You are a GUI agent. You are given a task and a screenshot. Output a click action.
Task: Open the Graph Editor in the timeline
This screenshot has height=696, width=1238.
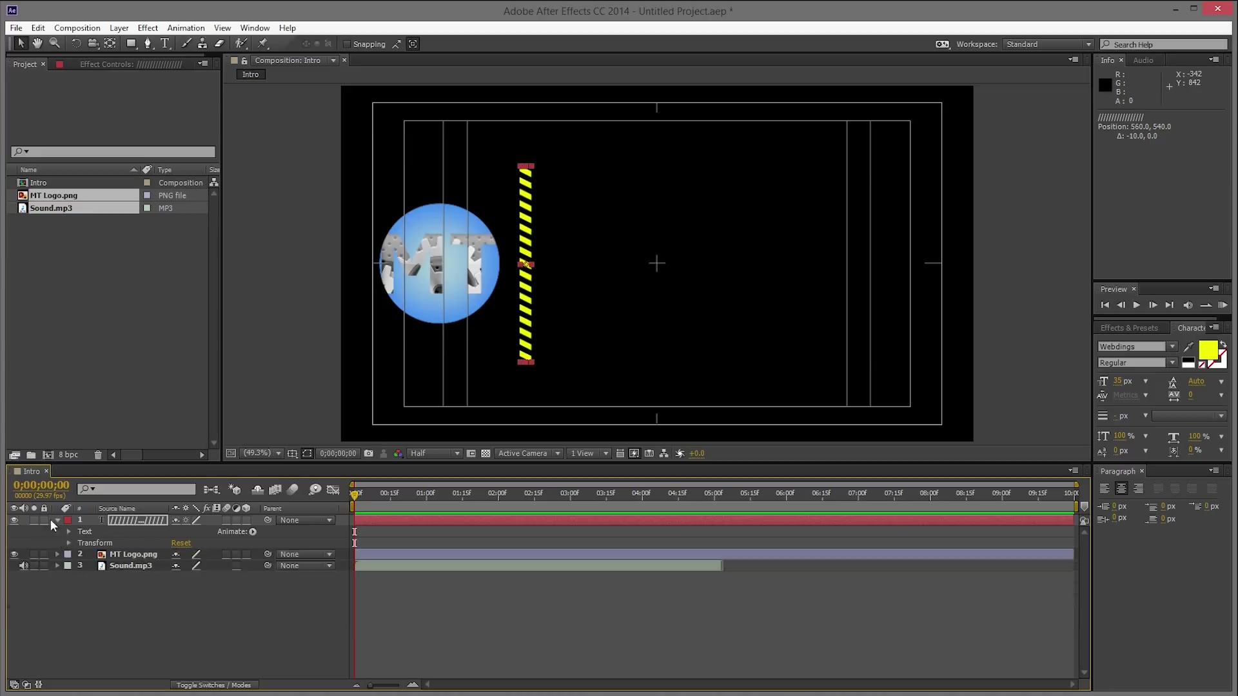coord(333,490)
